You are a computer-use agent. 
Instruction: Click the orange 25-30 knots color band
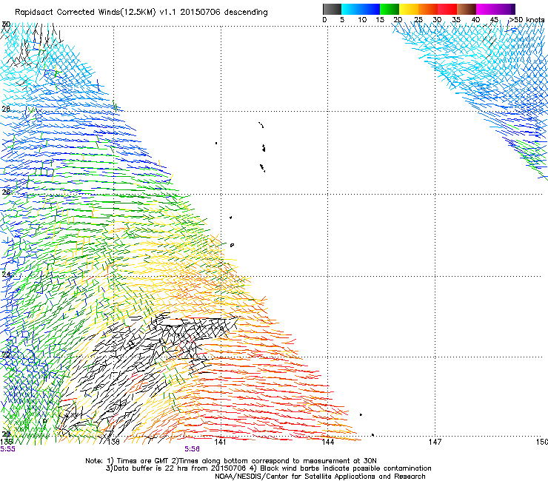[428, 9]
